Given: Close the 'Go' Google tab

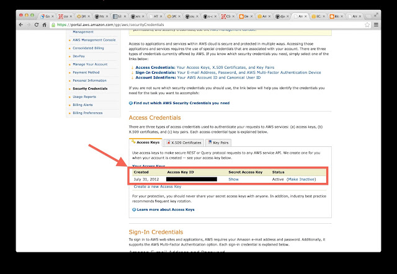Looking at the screenshot, I should 53,17.
